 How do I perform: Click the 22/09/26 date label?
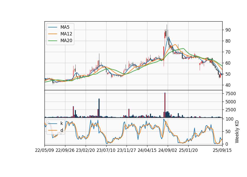click(x=65, y=150)
